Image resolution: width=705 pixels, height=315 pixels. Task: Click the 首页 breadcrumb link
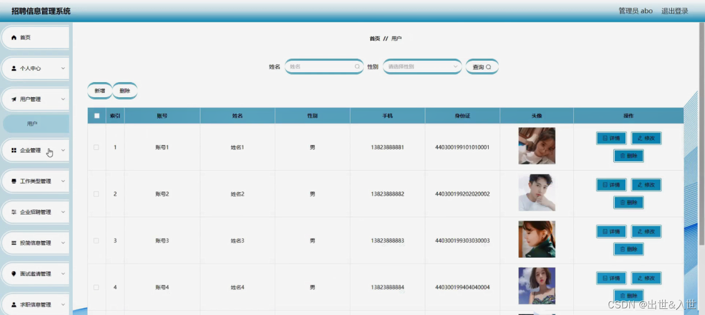[375, 39]
